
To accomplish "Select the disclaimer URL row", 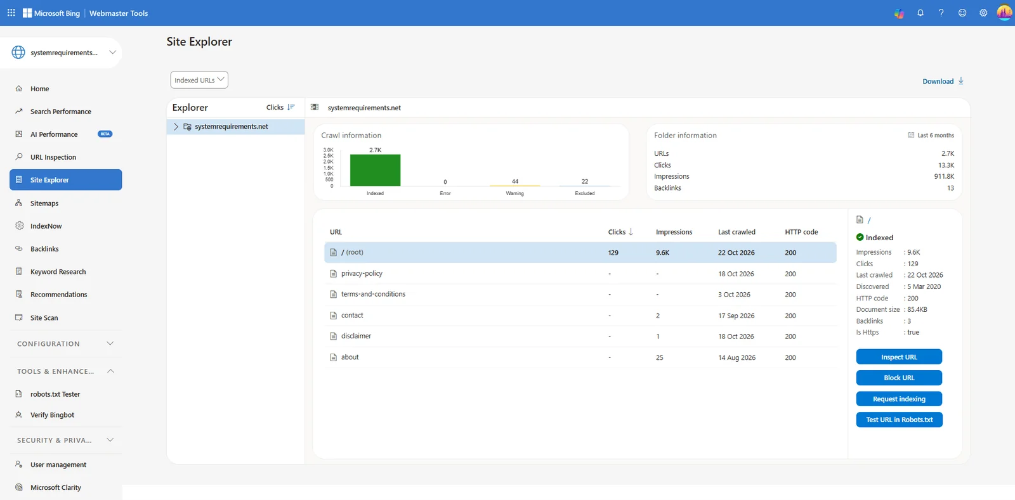I will click(580, 337).
